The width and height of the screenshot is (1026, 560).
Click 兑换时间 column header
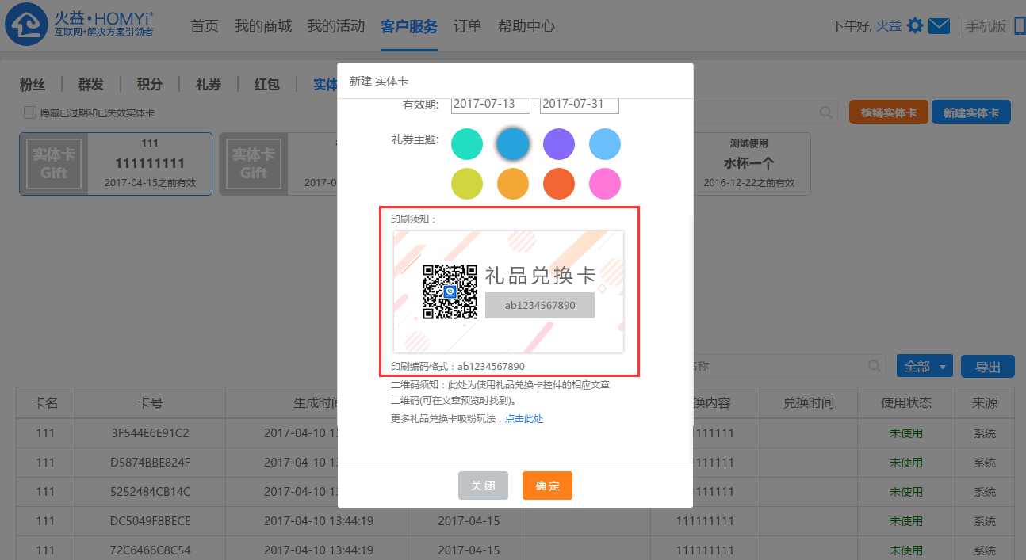pyautogui.click(x=809, y=403)
